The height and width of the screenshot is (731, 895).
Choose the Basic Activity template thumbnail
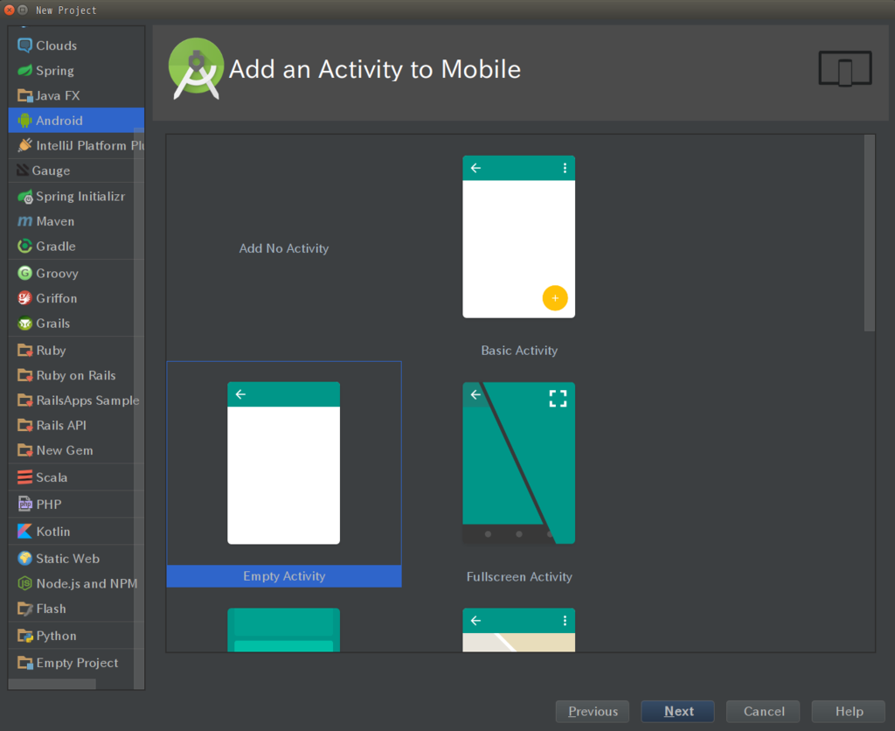point(518,236)
